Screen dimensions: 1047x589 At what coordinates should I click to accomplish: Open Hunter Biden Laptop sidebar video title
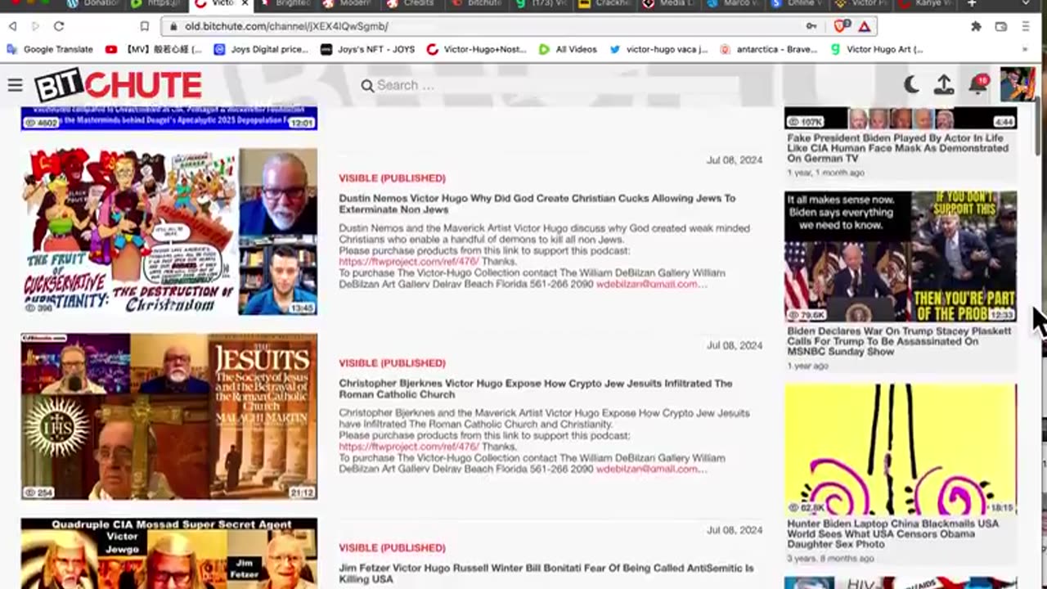pyautogui.click(x=893, y=533)
